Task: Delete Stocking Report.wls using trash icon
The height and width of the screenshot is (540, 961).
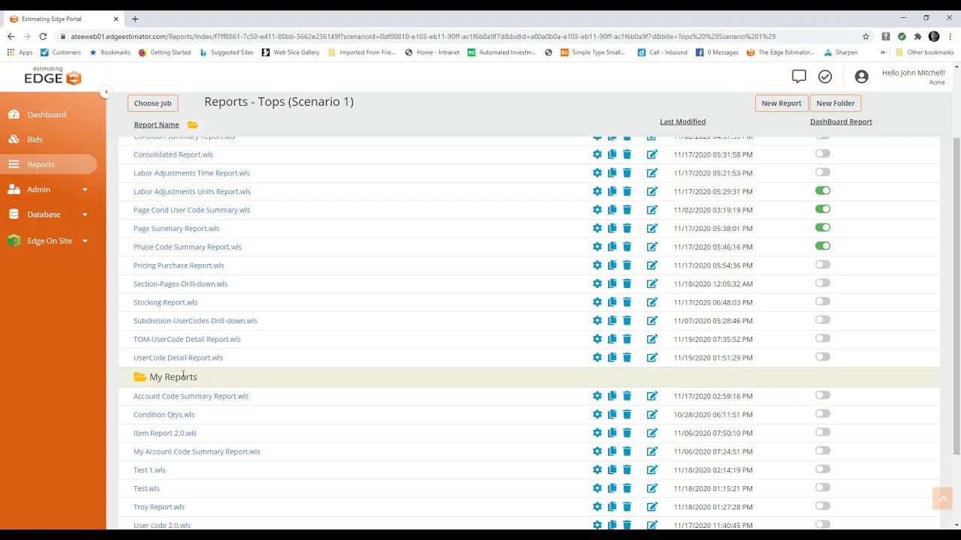Action: (x=627, y=302)
